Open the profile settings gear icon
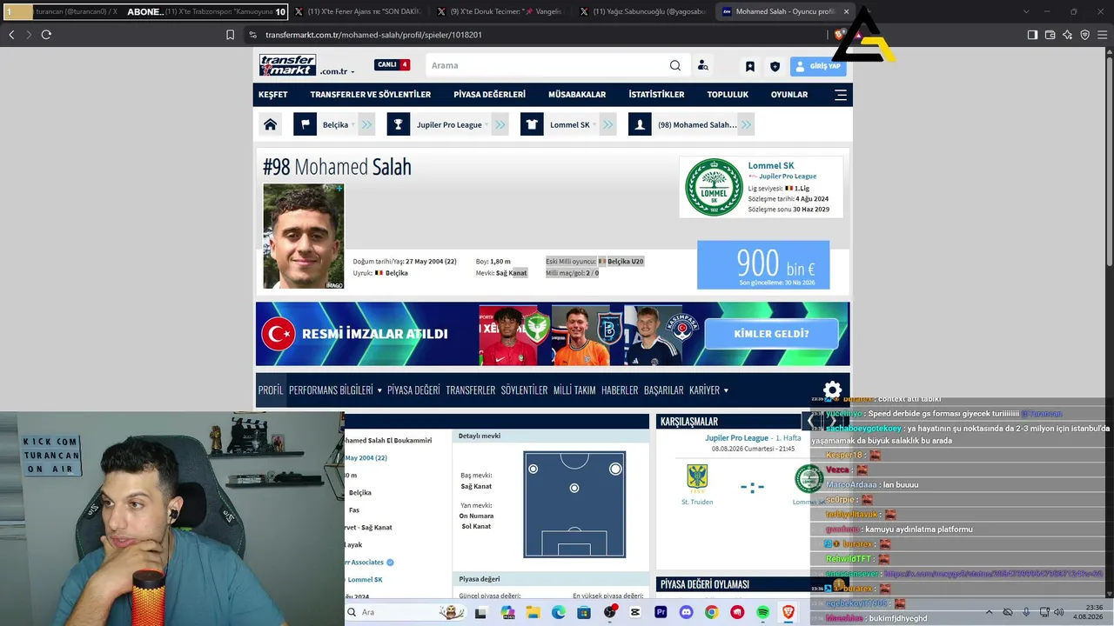The width and height of the screenshot is (1114, 626). [x=833, y=390]
